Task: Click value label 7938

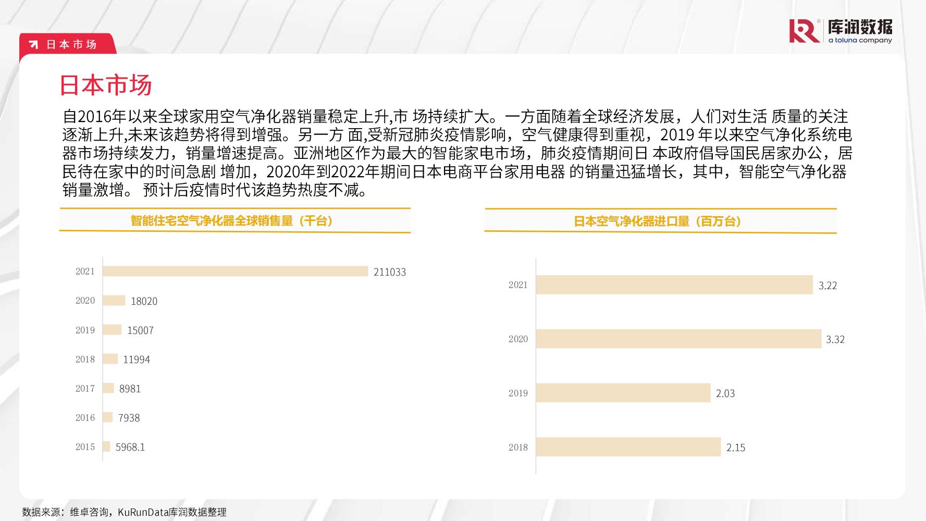Action: tap(129, 418)
